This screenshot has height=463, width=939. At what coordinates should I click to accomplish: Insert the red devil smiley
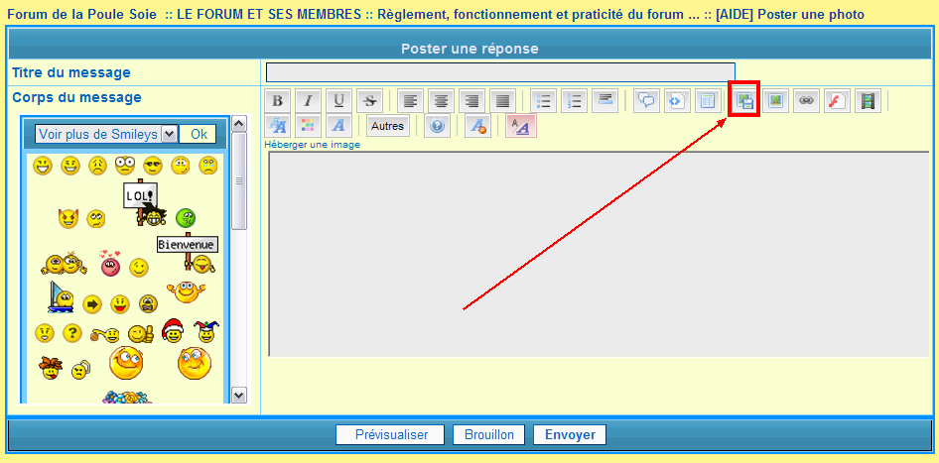pyautogui.click(x=67, y=218)
